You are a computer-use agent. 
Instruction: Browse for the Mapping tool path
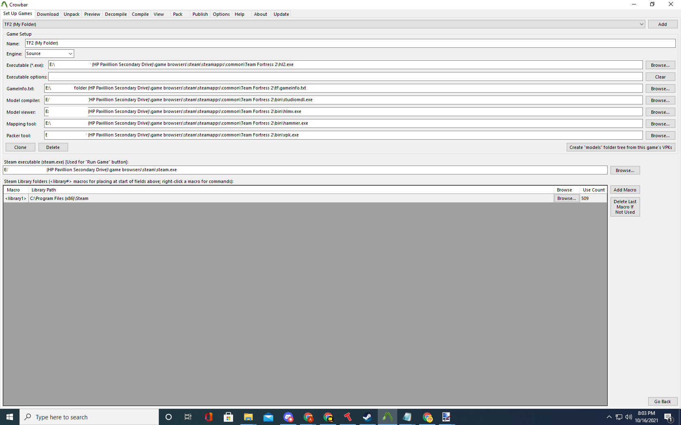point(660,124)
